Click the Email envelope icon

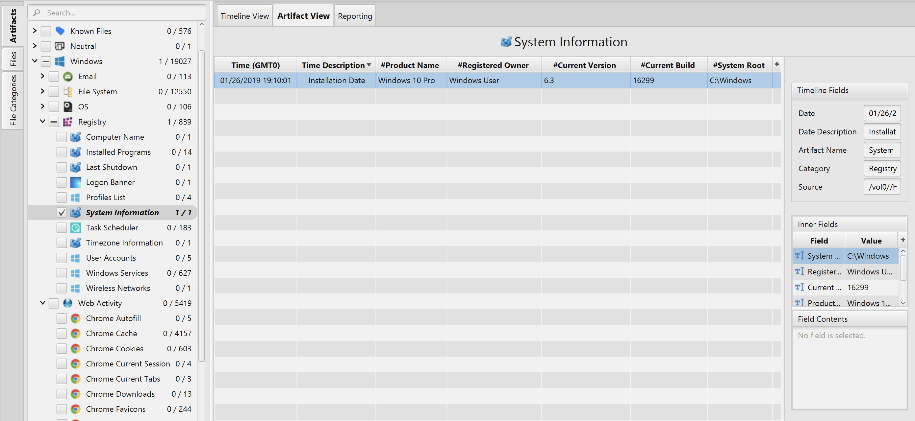pos(68,77)
